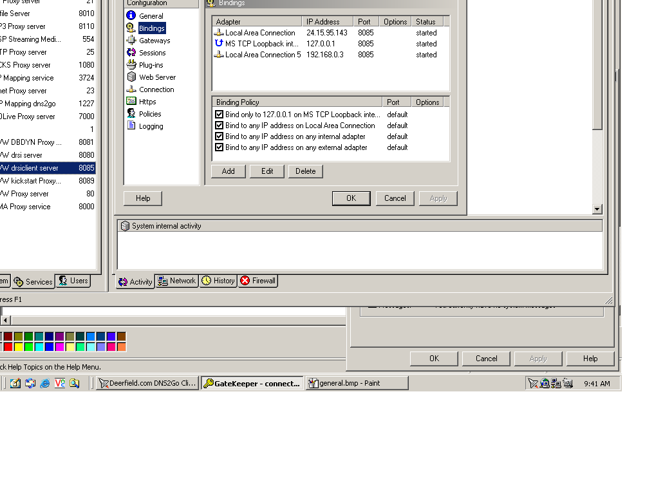Click the monitor tray icon by the clock

[x=568, y=384]
